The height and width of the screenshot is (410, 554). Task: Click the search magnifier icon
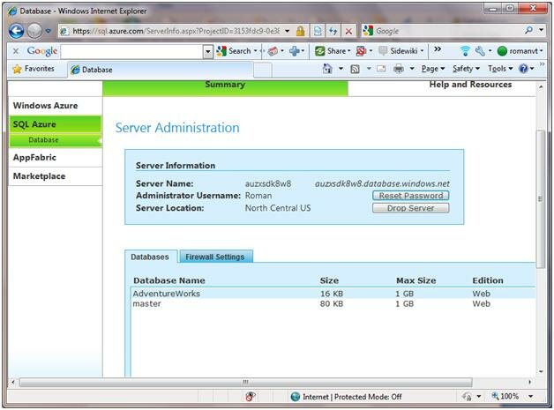point(529,30)
